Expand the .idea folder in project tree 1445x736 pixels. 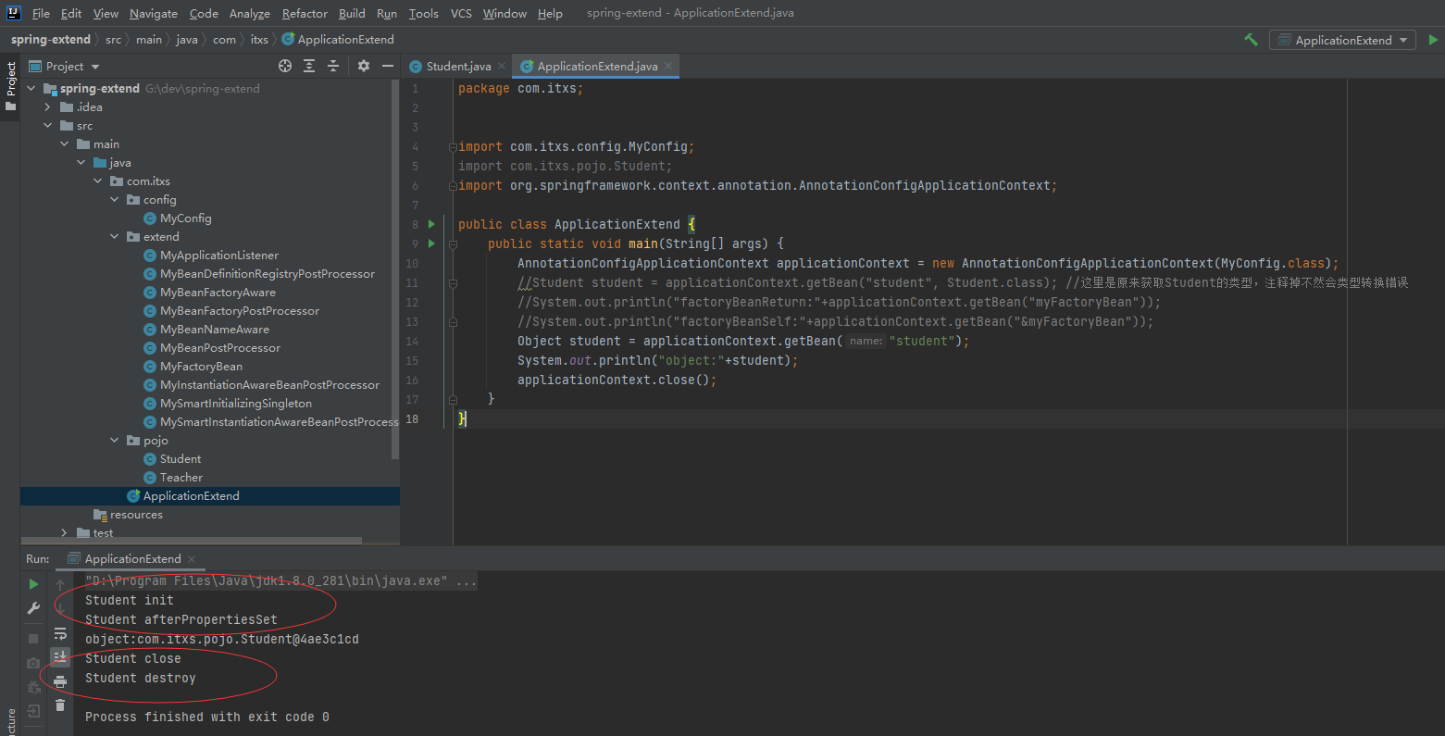tap(48, 107)
